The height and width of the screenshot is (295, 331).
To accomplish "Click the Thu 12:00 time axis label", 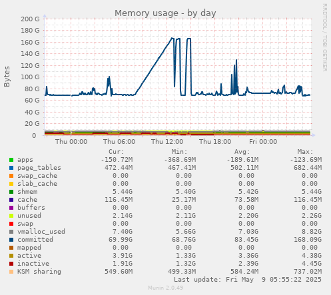I will click(167, 142).
